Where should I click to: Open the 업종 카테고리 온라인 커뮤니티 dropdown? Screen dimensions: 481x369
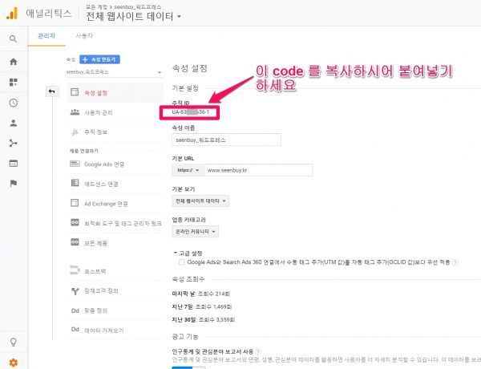pos(195,232)
